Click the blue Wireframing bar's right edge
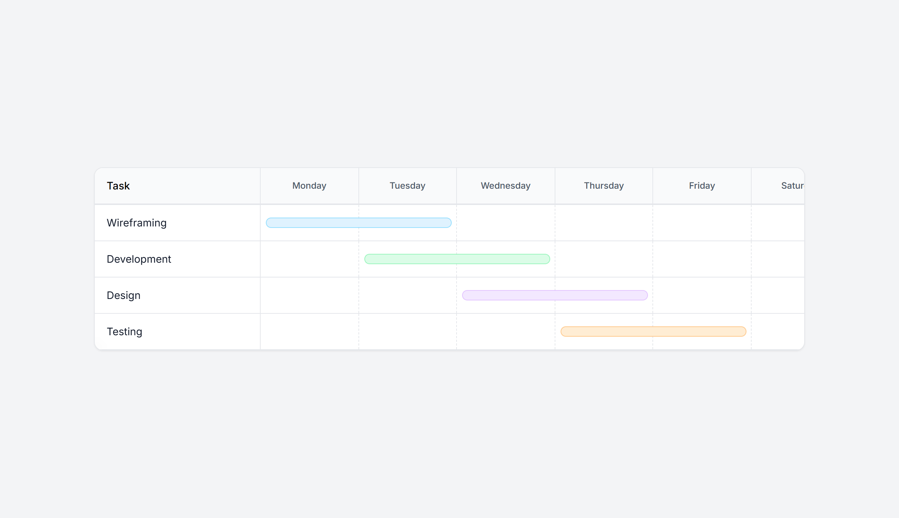Image resolution: width=899 pixels, height=518 pixels. 448,222
